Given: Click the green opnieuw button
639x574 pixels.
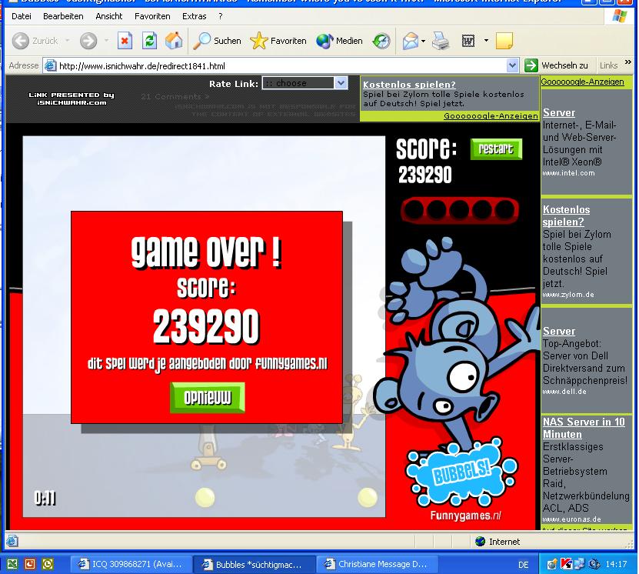Looking at the screenshot, I should [208, 398].
